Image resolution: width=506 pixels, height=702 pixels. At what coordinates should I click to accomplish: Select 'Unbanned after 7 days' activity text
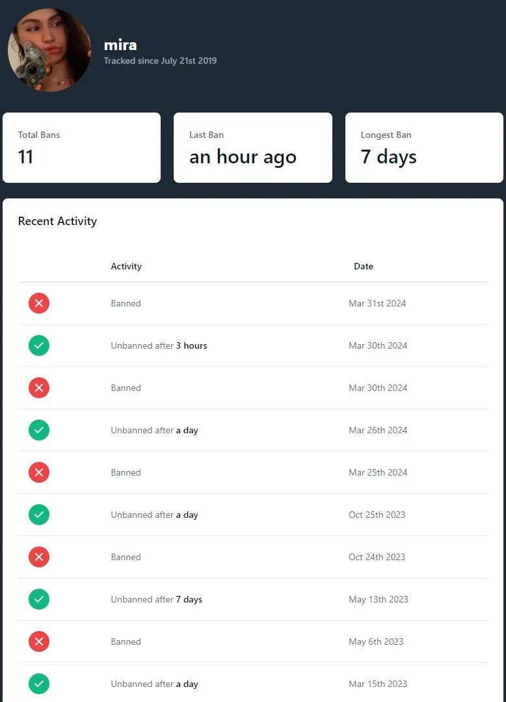[157, 599]
